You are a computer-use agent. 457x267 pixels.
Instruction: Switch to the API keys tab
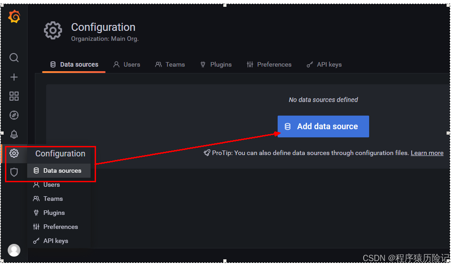click(324, 64)
